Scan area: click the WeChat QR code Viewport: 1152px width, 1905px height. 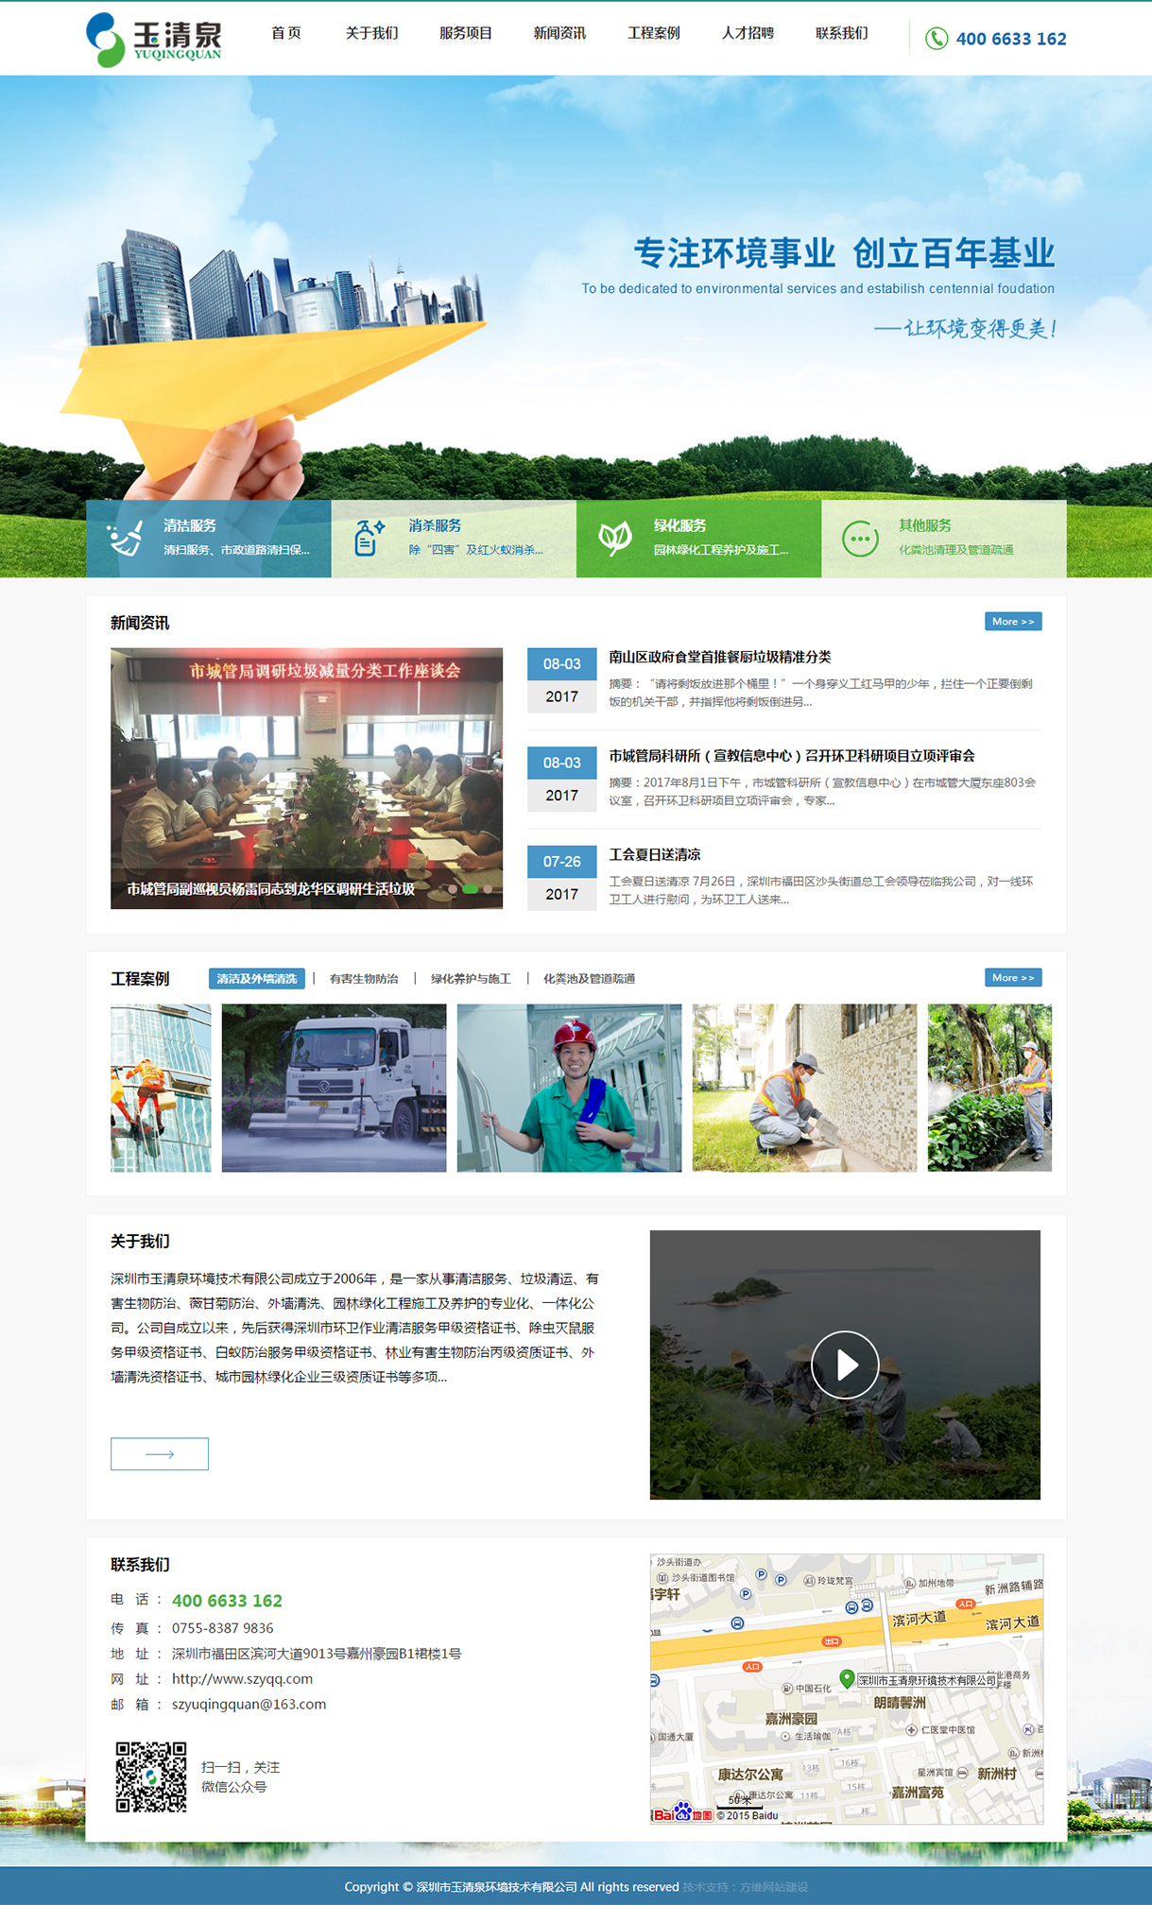(x=150, y=1776)
